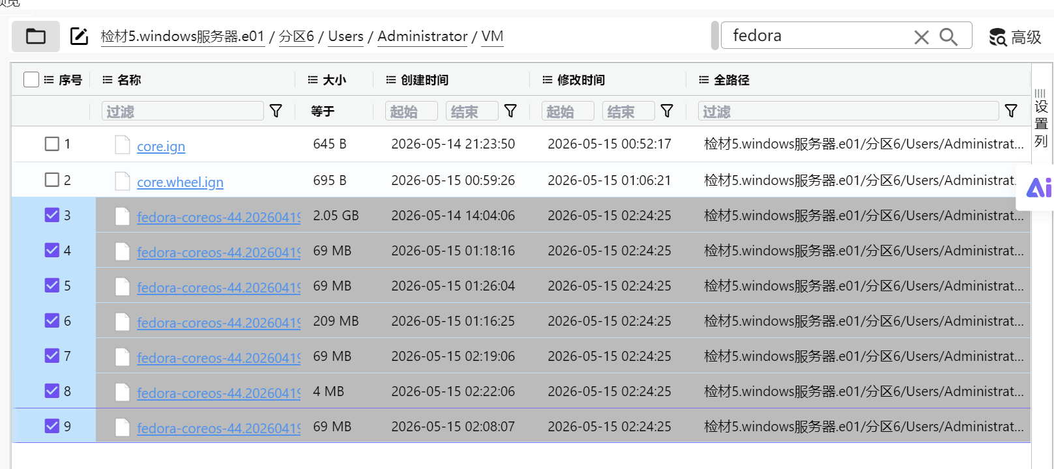Open the 2.05 GB fedora-coreos file link
This screenshot has width=1054, height=469.
click(x=218, y=217)
